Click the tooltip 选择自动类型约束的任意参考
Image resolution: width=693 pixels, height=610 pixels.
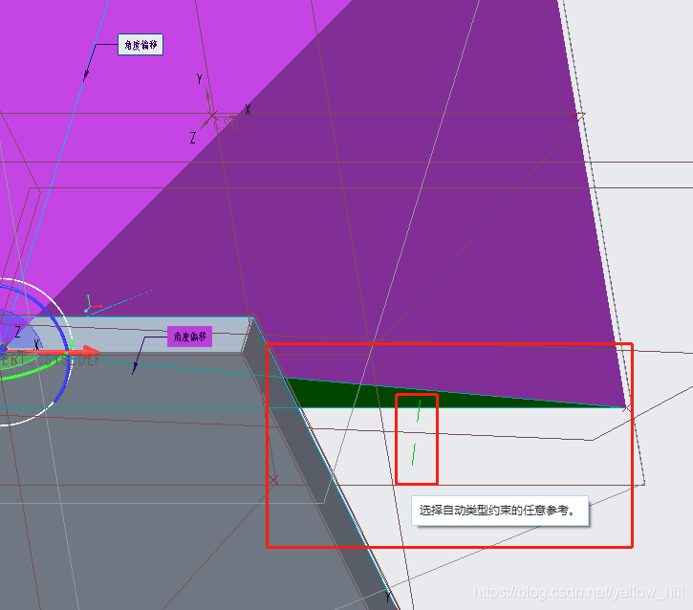click(498, 511)
